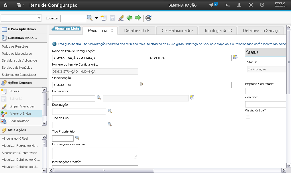The image size is (291, 173).
Task: Go to previous record with green left arrow
Action: 129,18
